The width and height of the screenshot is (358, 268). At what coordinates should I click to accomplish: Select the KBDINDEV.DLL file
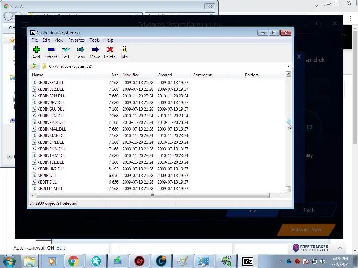[x=51, y=102]
